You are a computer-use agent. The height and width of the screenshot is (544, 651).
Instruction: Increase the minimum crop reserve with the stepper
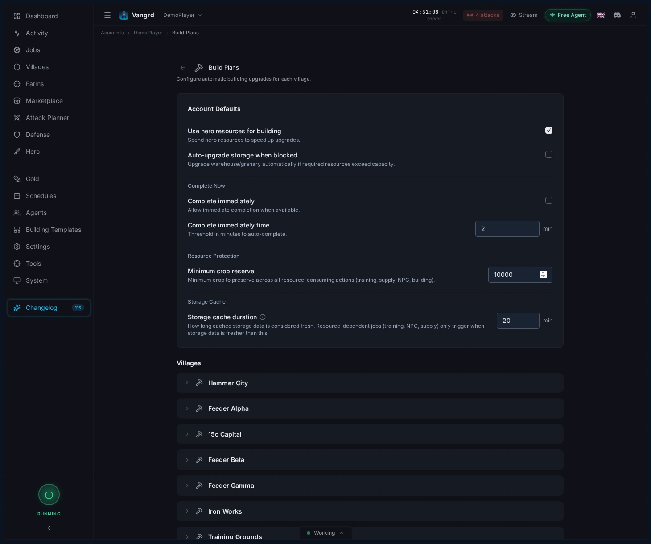coord(544,272)
